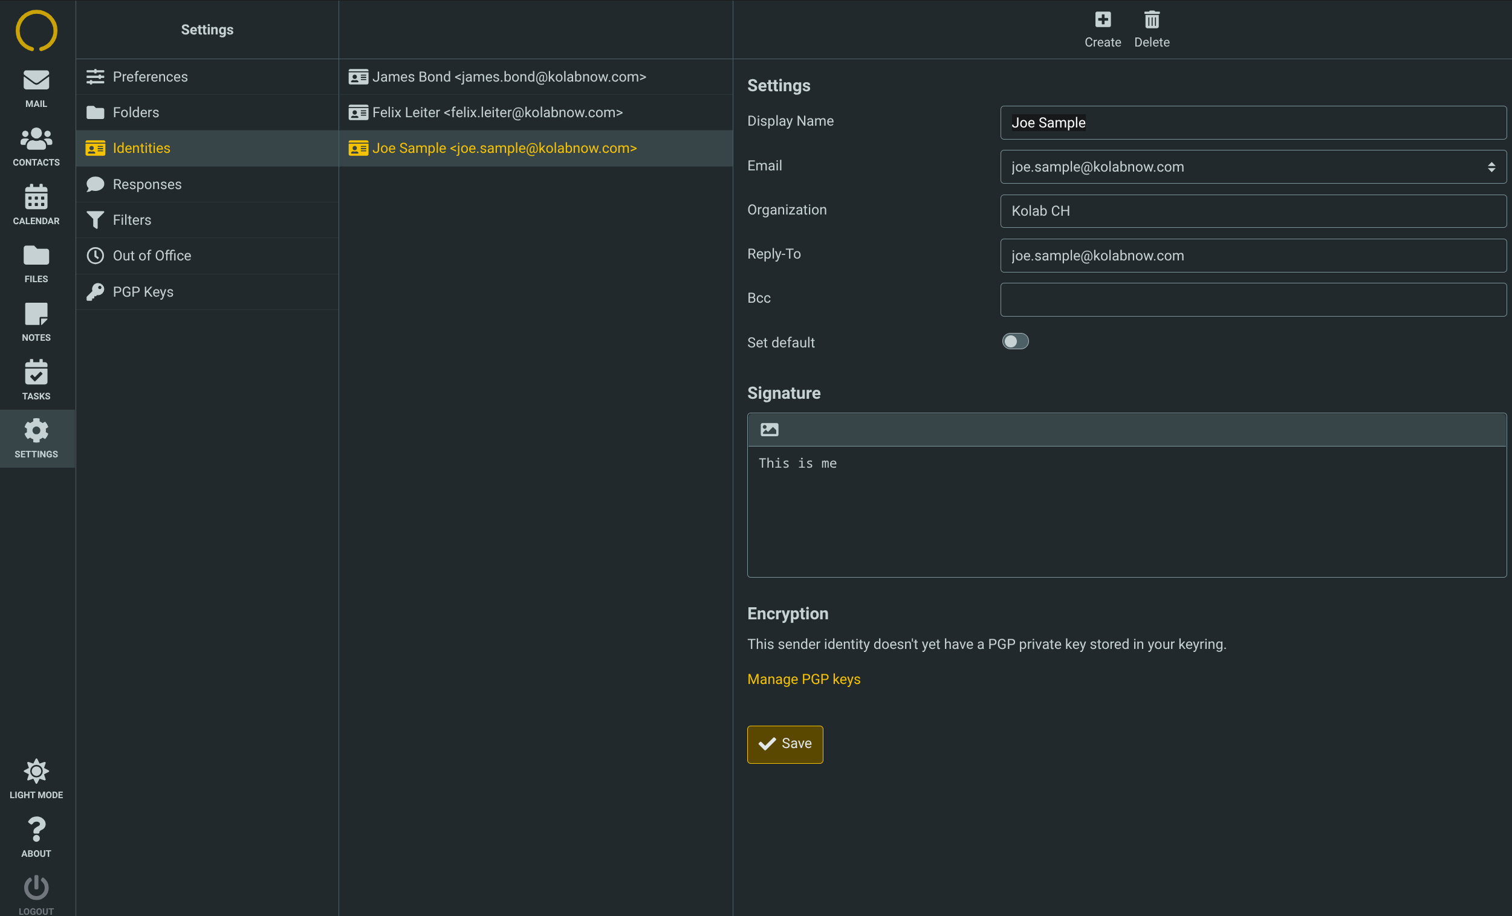Click in the signature text area
This screenshot has height=916, width=1512.
tap(1126, 511)
